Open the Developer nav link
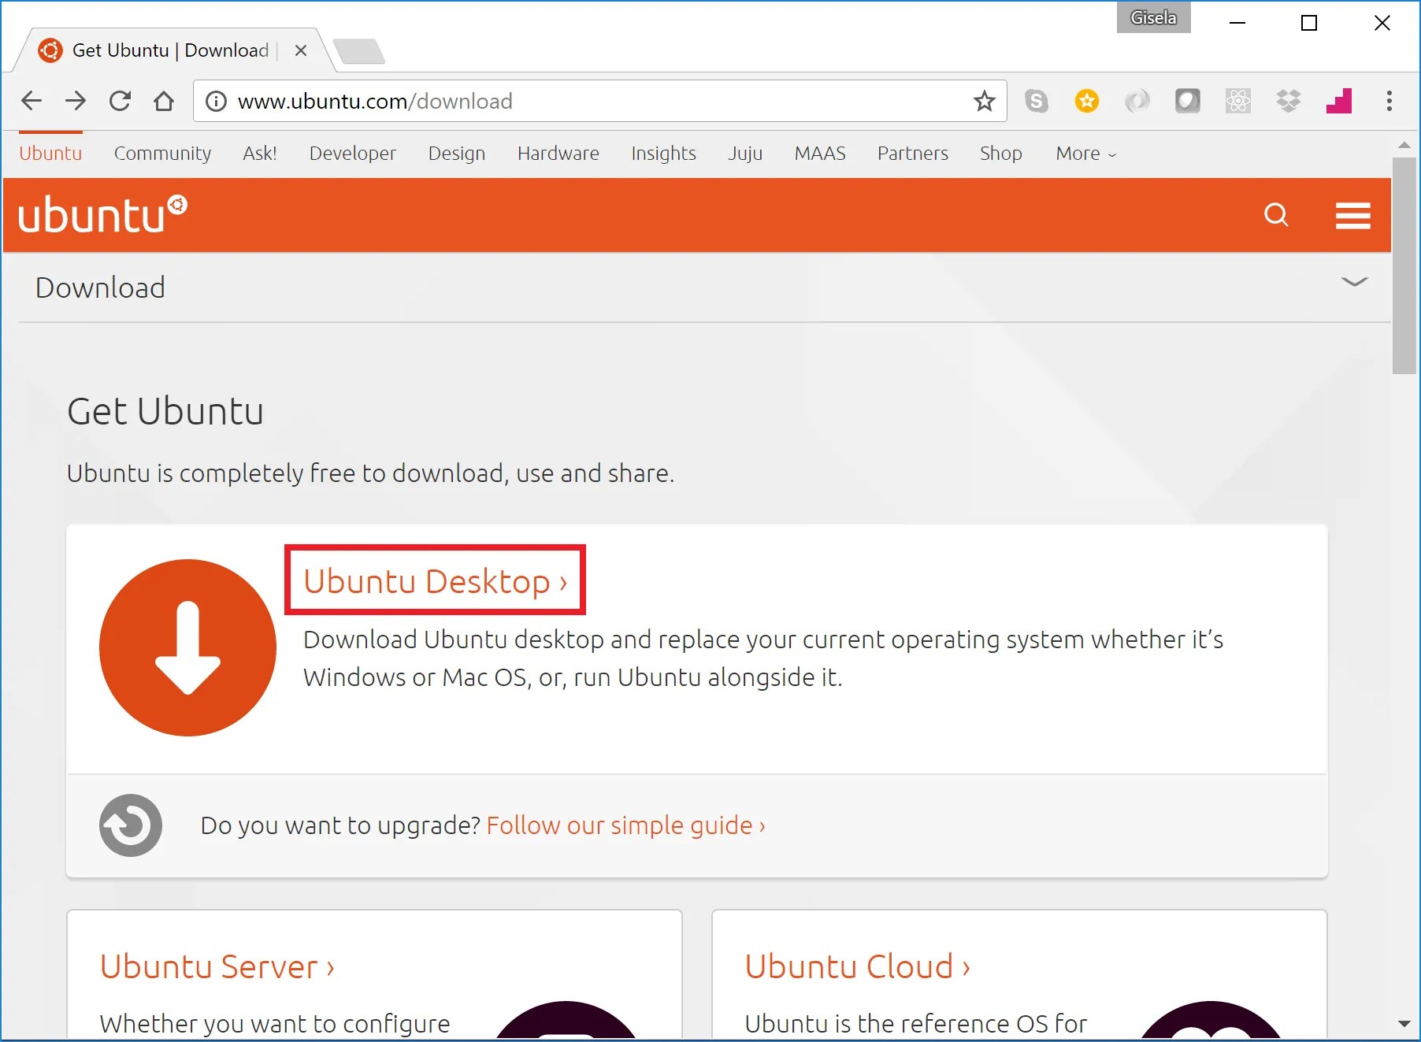This screenshot has height=1042, width=1421. click(353, 154)
